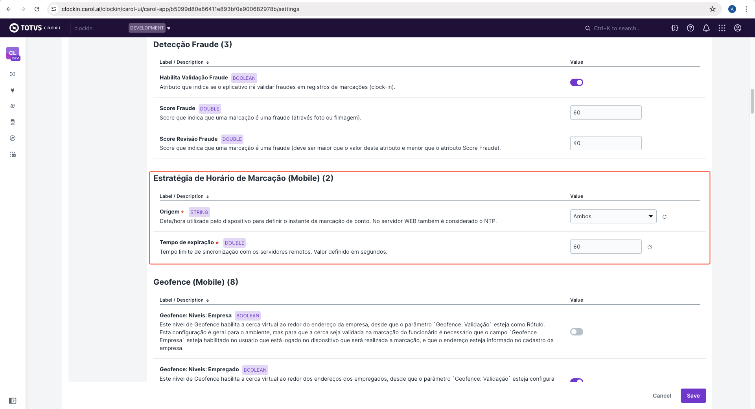Disable Habilita Validação Fraude toggle

coord(576,82)
